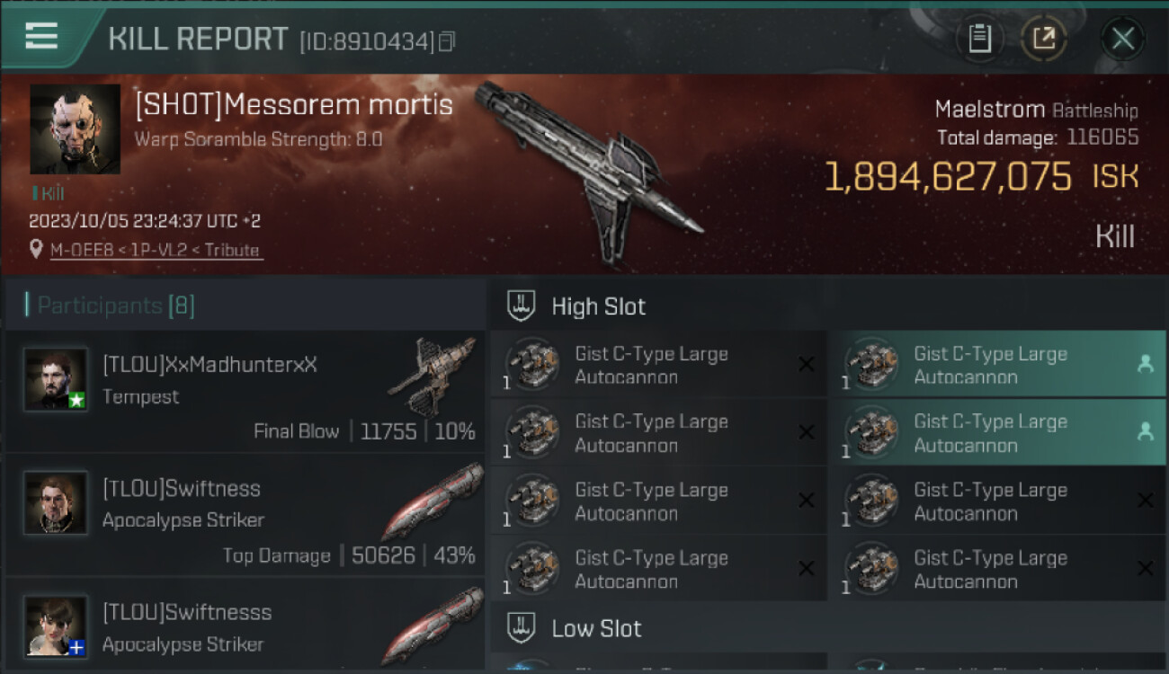Click X on the bottom-right autocannon
Screen dimensions: 1169x674
[1145, 568]
